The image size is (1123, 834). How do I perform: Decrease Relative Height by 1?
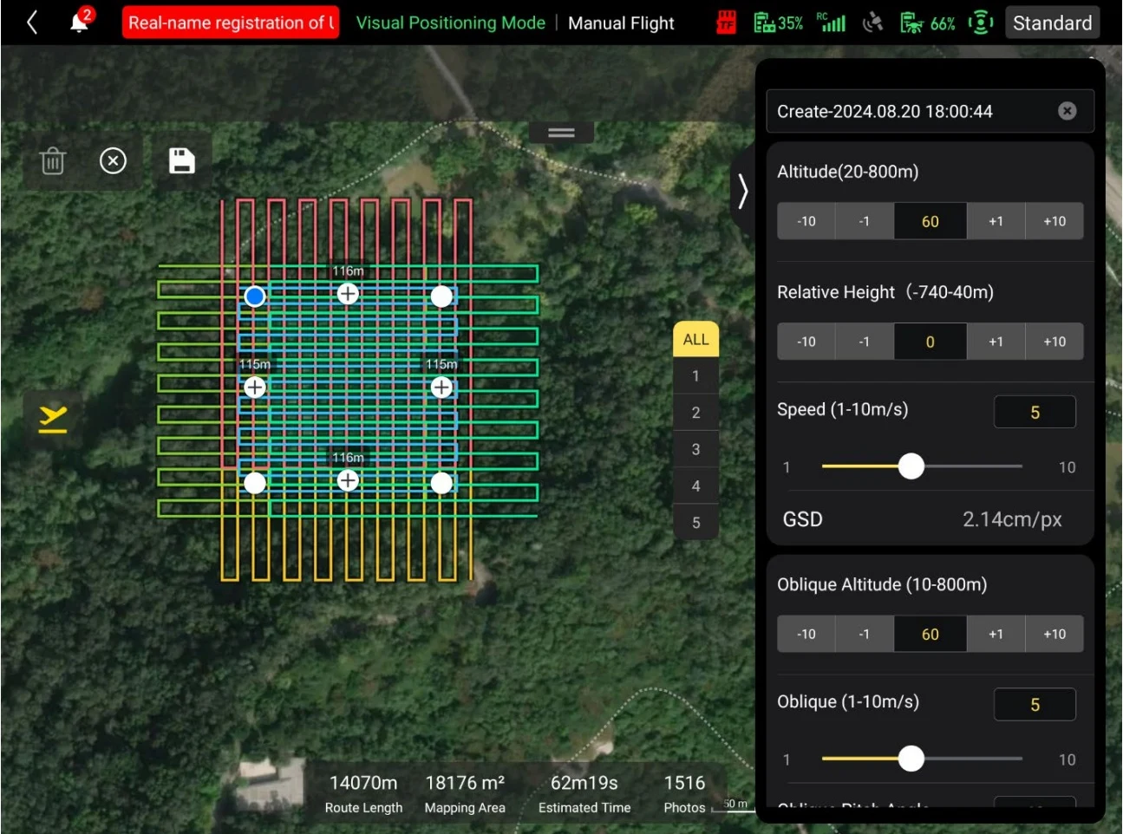coord(865,342)
